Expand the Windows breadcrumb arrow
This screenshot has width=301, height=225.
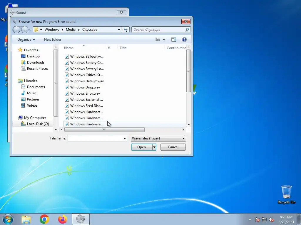62,30
